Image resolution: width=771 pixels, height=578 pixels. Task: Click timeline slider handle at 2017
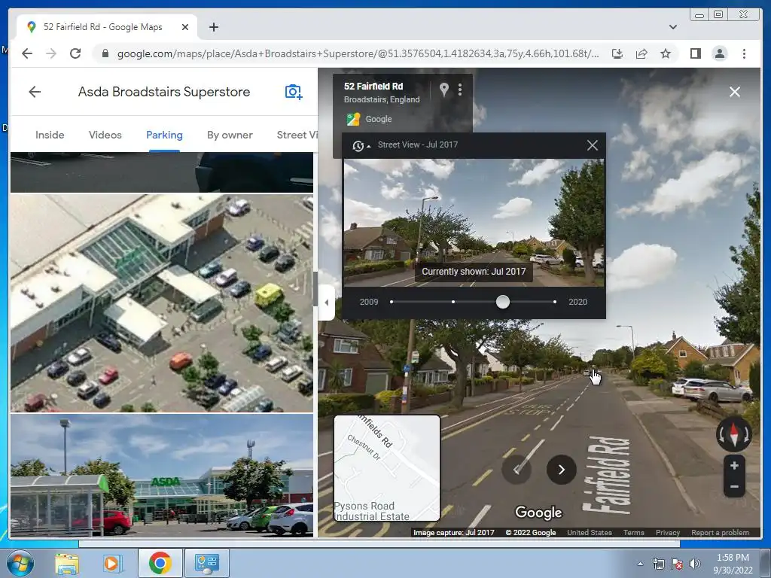(502, 302)
